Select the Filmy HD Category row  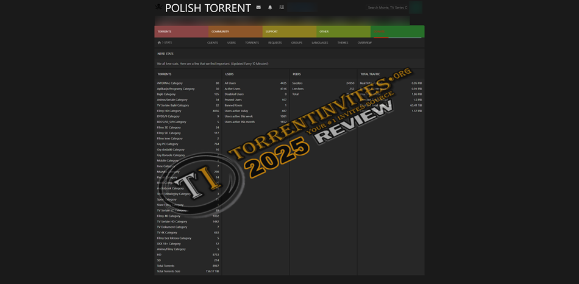click(x=188, y=111)
